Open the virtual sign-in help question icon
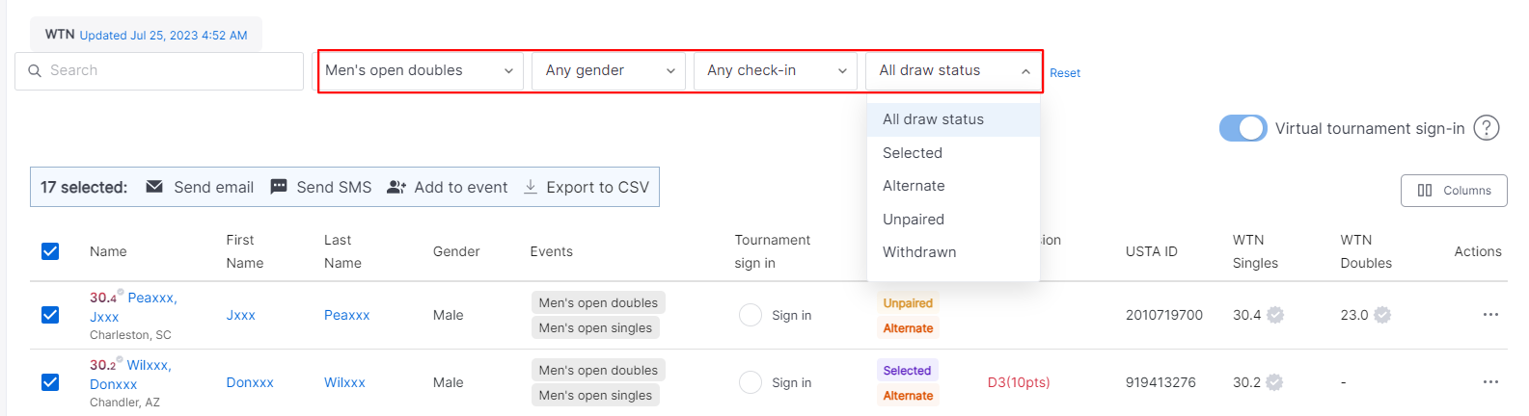 pyautogui.click(x=1487, y=128)
